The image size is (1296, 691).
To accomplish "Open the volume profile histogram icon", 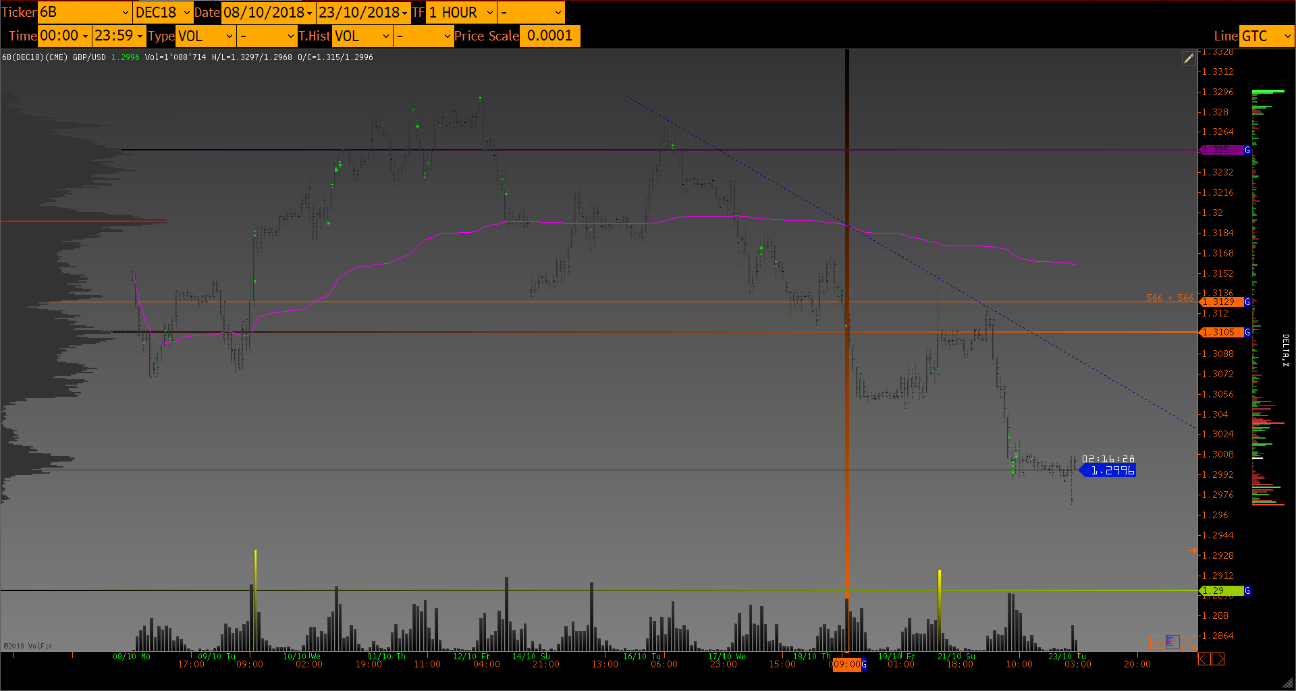I will pyautogui.click(x=1172, y=642).
